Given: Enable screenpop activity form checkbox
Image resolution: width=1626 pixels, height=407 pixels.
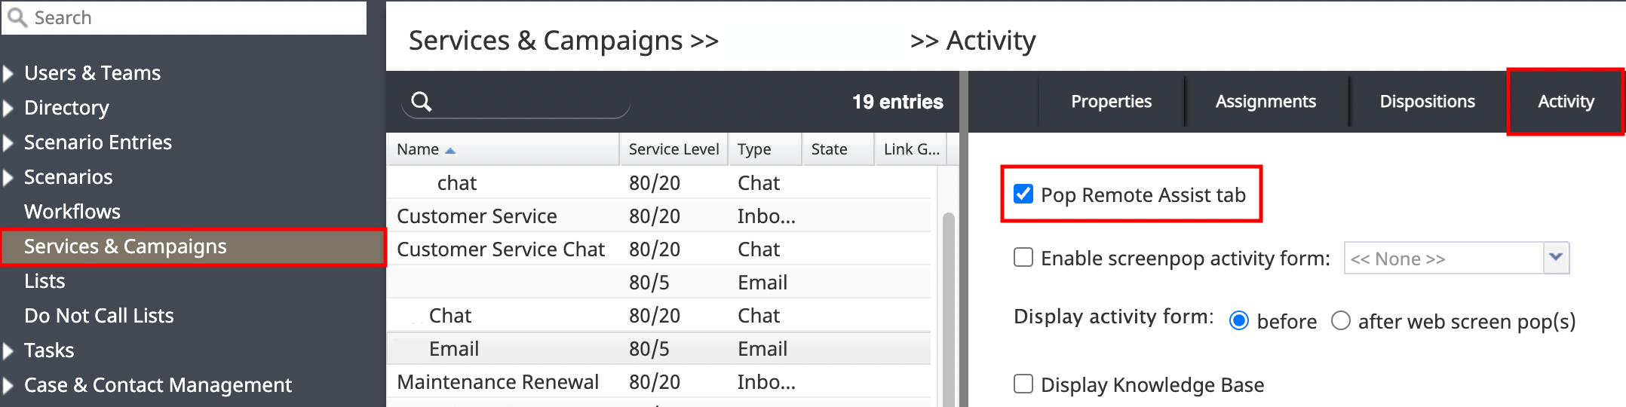Looking at the screenshot, I should [1023, 257].
